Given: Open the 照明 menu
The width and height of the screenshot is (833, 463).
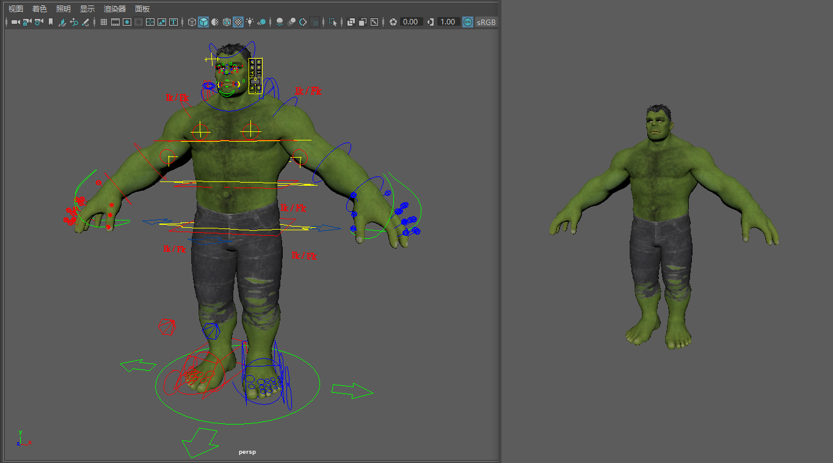Looking at the screenshot, I should (x=63, y=9).
